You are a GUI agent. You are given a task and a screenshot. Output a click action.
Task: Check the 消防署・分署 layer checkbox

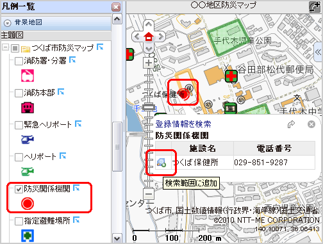click(19, 61)
